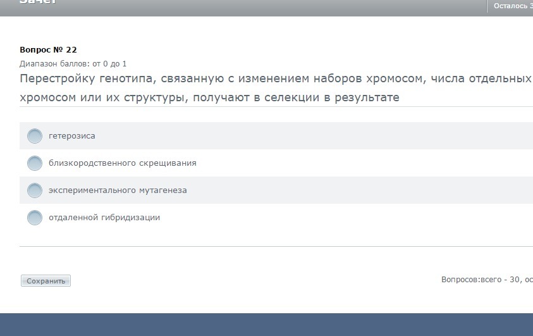Click the answer text "отдаленной гибридизации"

coord(104,218)
